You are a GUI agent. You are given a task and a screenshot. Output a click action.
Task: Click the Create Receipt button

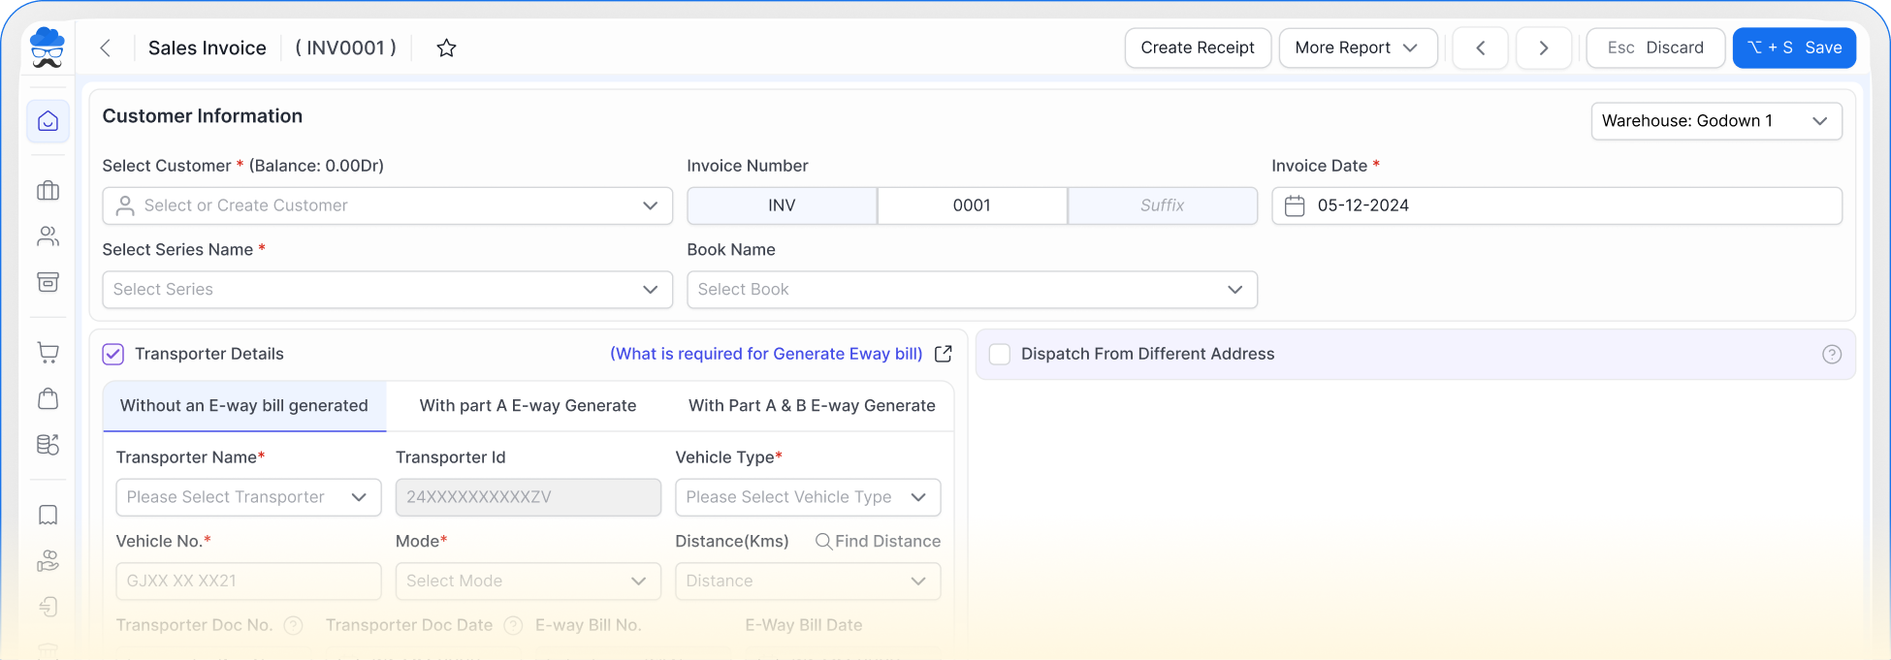[1198, 47]
